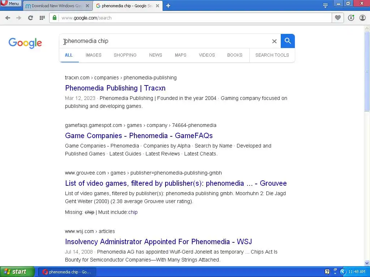Image resolution: width=370 pixels, height=277 pixels.
Task: Open the Windows start button
Action: [x=17, y=272]
